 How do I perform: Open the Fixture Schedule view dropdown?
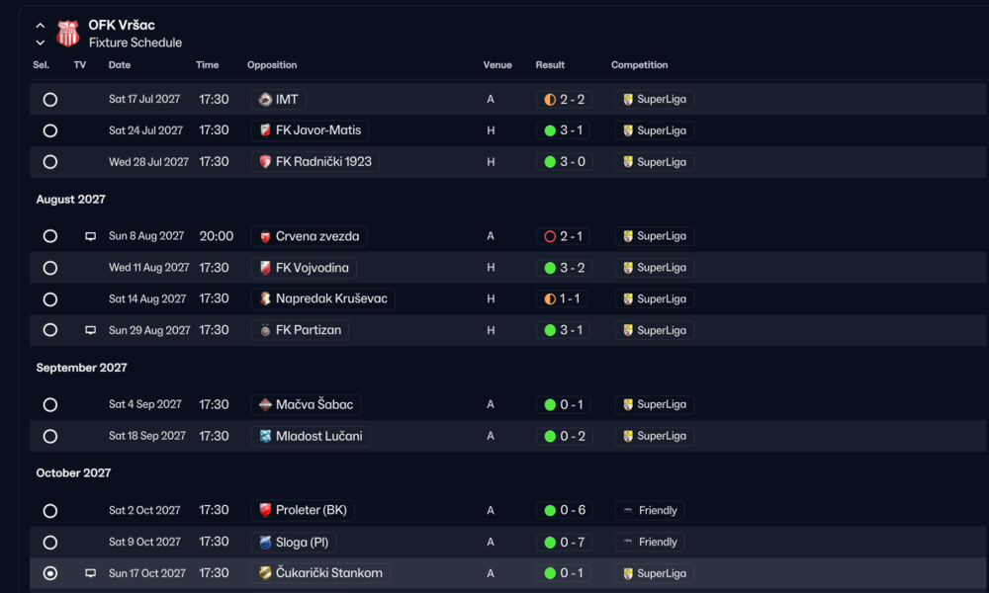(x=135, y=42)
